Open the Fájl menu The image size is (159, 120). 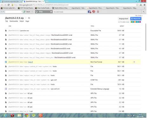tap(6, 21)
